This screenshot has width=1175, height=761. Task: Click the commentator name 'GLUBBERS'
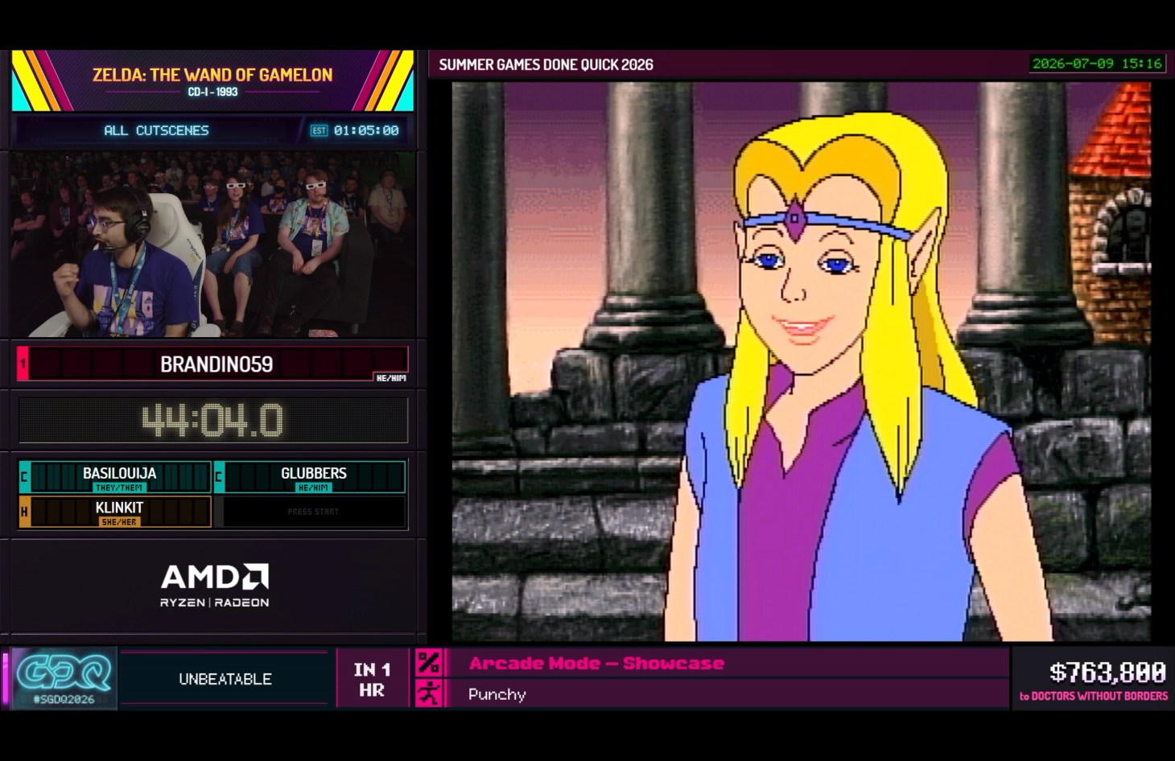314,473
